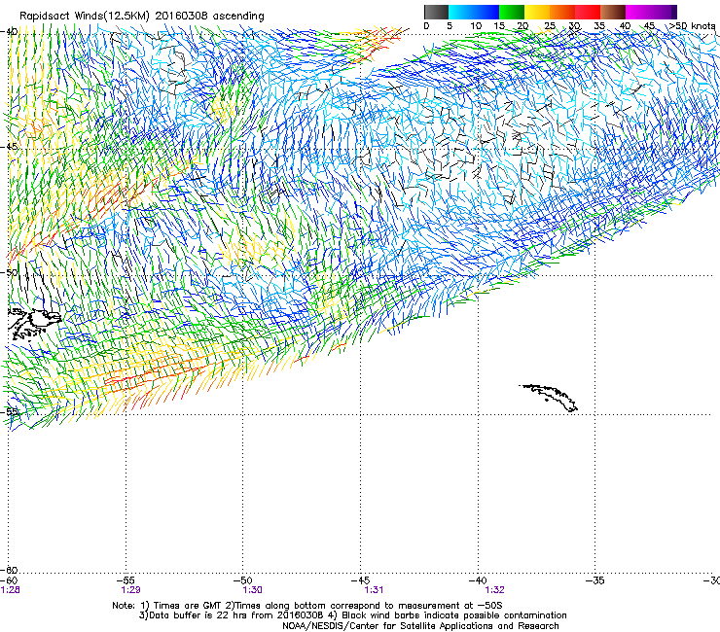Click the '10' legend scale label

476,26
